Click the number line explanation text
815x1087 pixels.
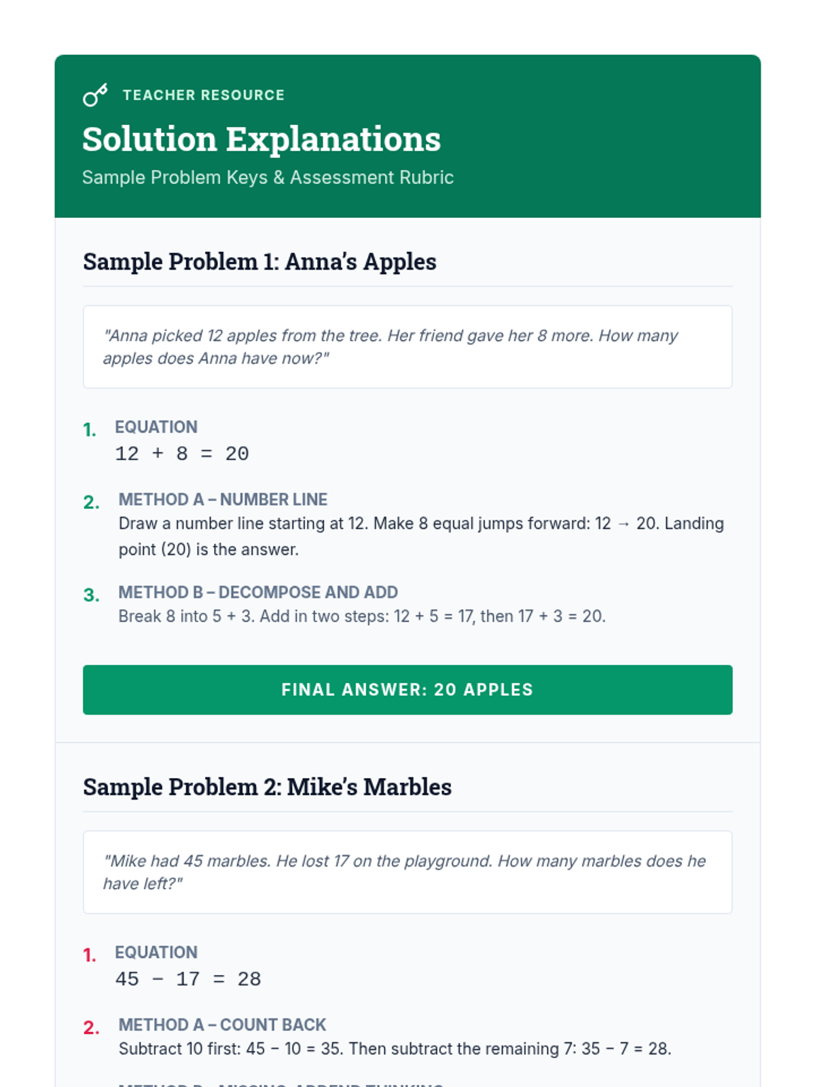pos(421,536)
